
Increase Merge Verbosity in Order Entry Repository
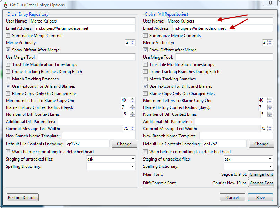(x=133, y=41)
